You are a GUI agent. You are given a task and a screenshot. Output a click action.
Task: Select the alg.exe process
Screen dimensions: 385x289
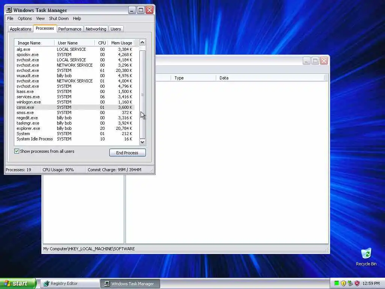point(74,49)
